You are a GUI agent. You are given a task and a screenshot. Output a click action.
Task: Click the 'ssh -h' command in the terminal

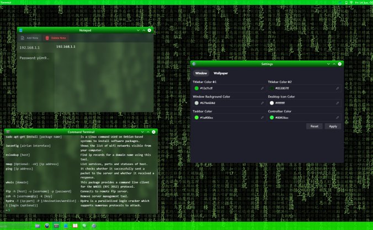[x=29, y=196]
